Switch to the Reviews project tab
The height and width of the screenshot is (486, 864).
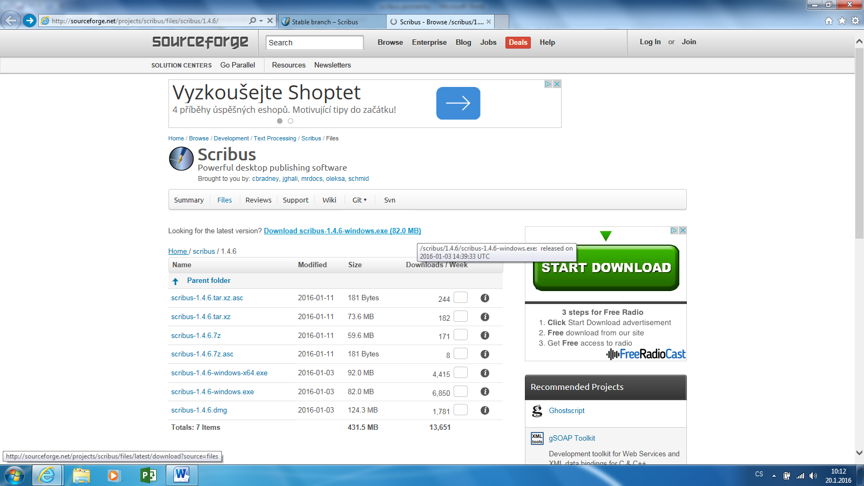coord(259,200)
